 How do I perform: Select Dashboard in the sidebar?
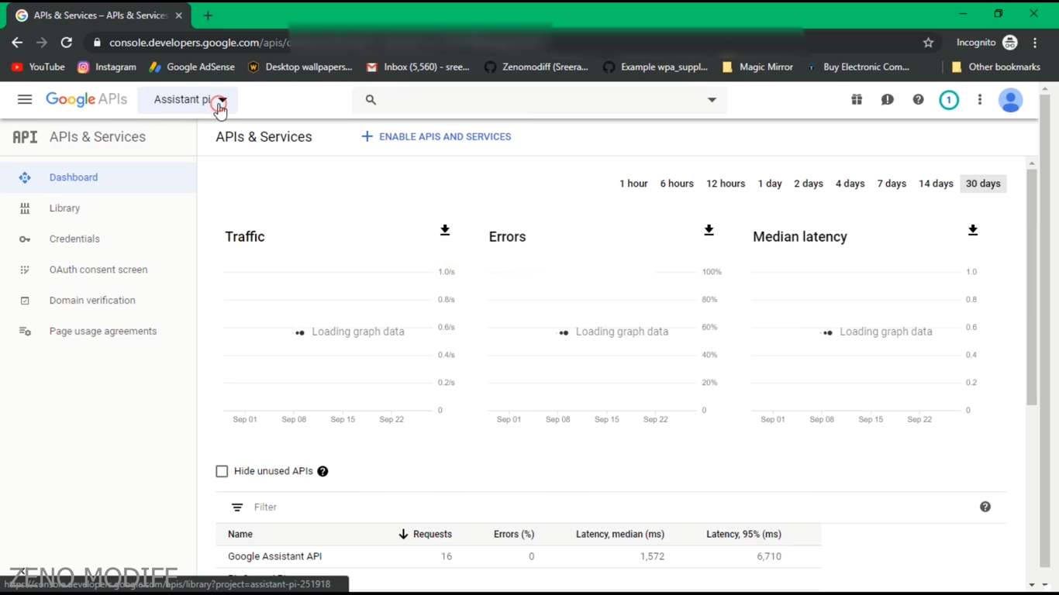[x=98, y=177]
